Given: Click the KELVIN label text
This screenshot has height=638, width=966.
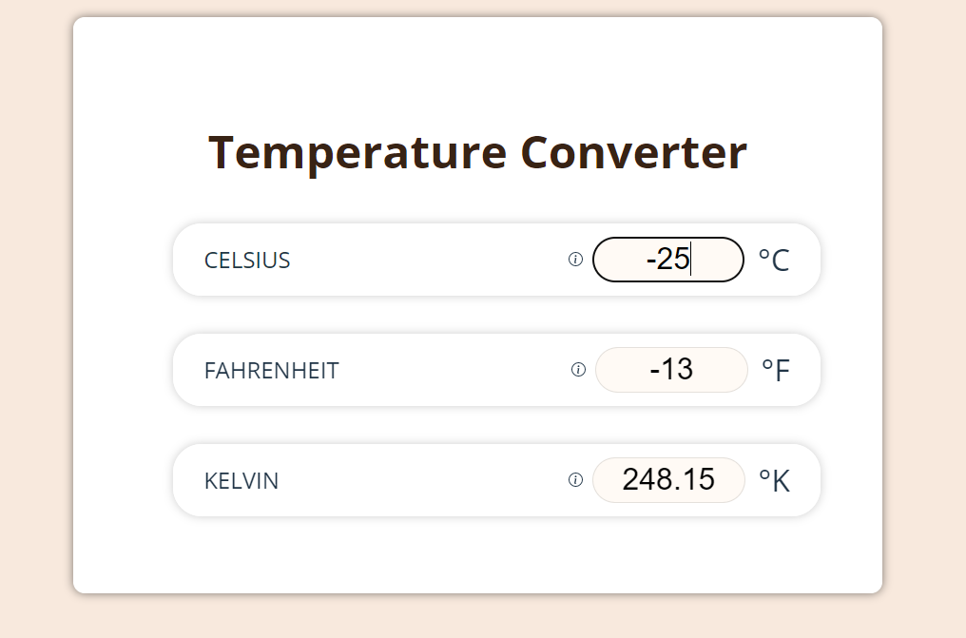Looking at the screenshot, I should [x=240, y=481].
